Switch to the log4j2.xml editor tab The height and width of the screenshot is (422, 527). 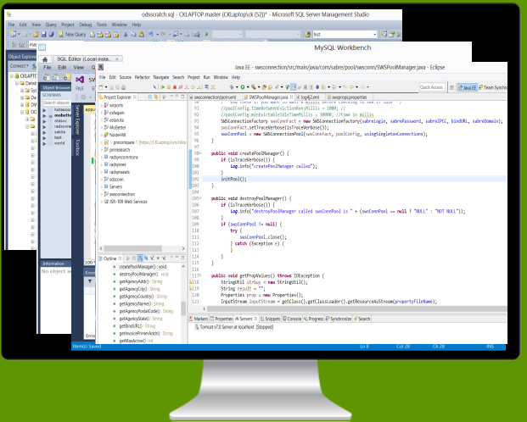311,97
